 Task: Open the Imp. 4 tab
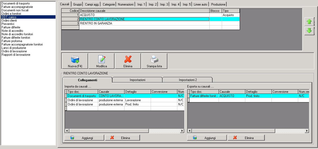[176, 4]
